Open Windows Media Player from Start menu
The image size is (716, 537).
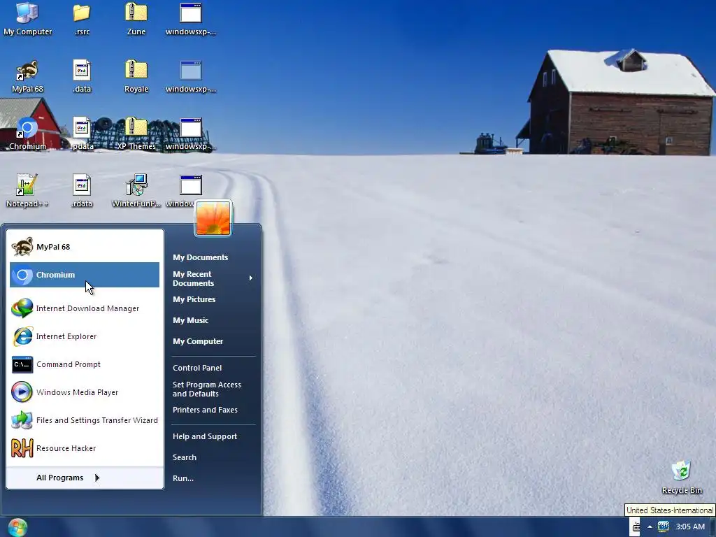pyautogui.click(x=85, y=392)
